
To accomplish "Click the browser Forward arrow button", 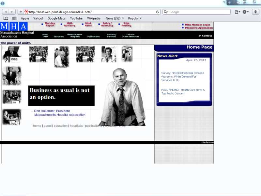I will pos(12,12).
